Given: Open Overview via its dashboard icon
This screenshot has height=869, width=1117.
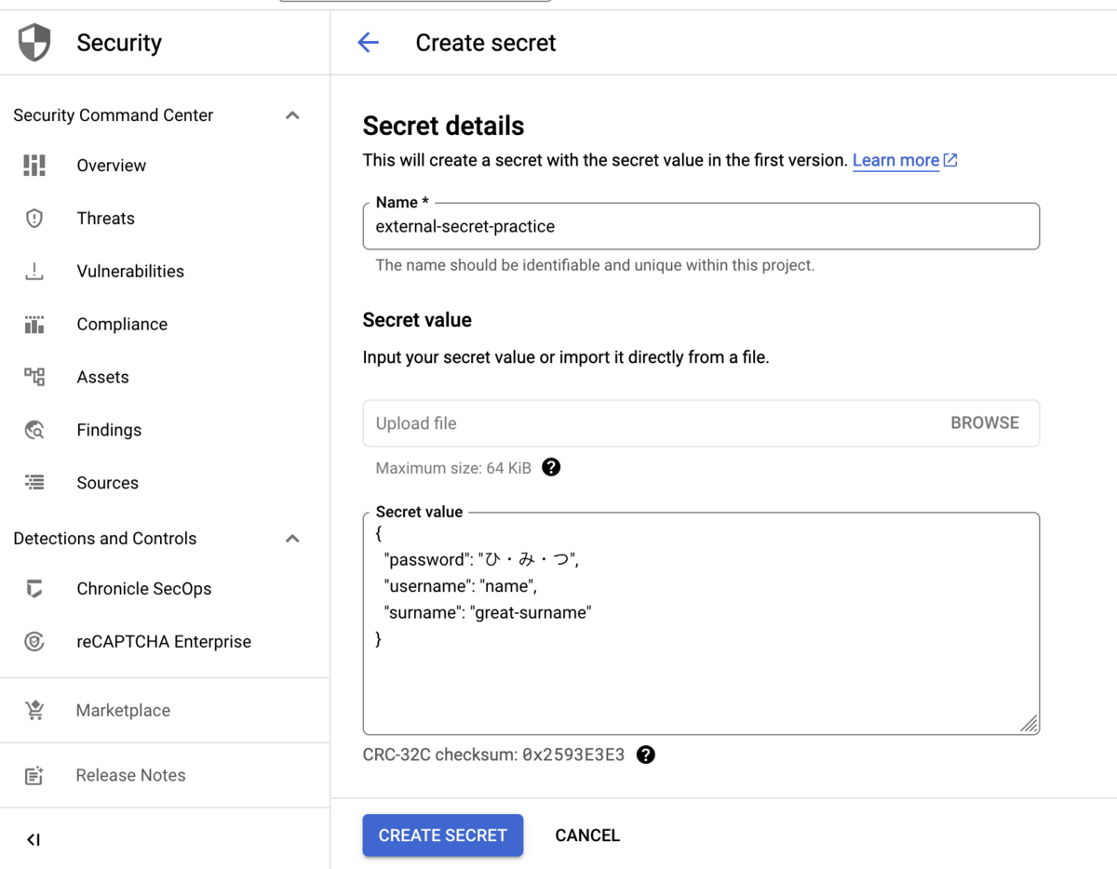Looking at the screenshot, I should pos(34,166).
